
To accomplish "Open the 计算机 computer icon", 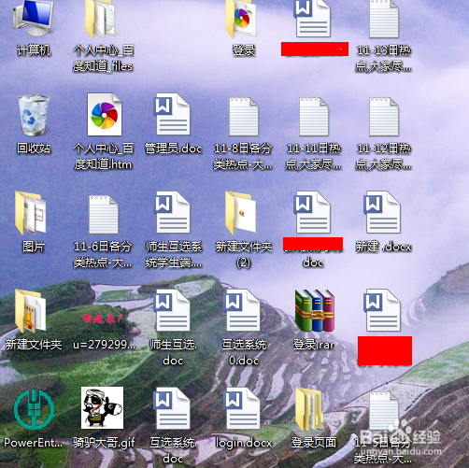I will (x=33, y=17).
